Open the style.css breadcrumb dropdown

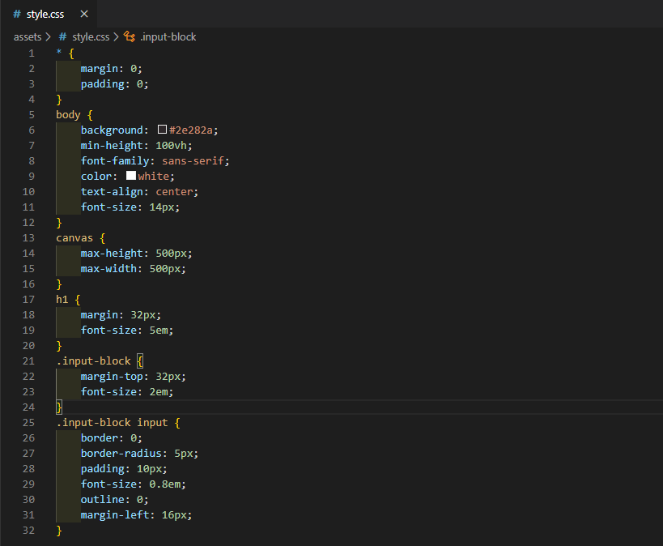90,36
